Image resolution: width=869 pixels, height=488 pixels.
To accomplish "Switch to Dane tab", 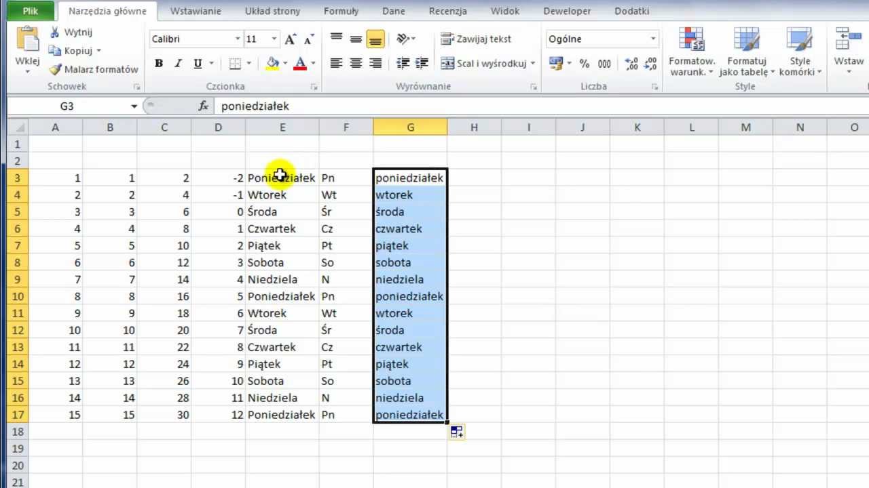I will tap(394, 11).
